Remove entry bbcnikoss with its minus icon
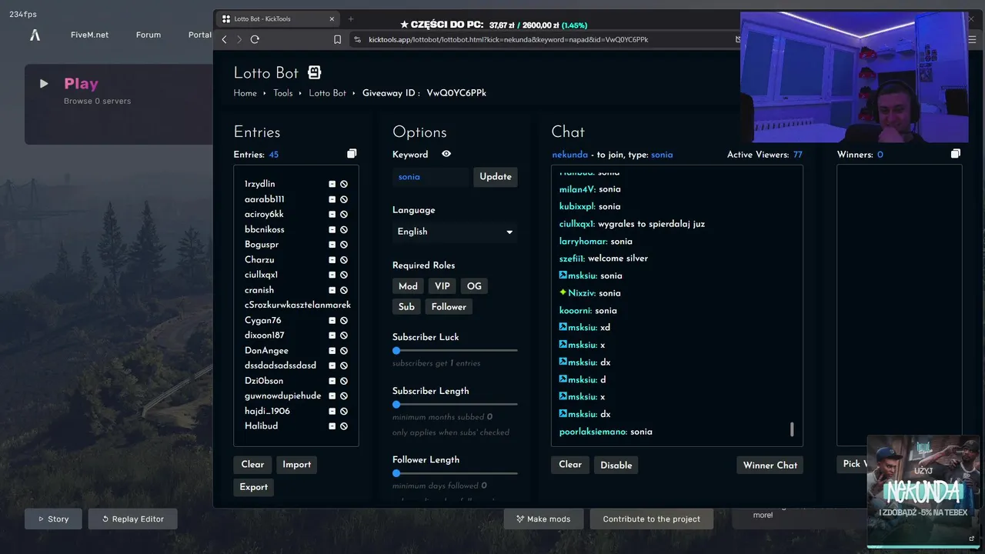The width and height of the screenshot is (985, 554). (x=332, y=229)
